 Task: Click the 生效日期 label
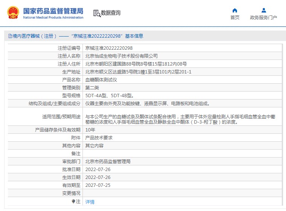tap(71, 177)
